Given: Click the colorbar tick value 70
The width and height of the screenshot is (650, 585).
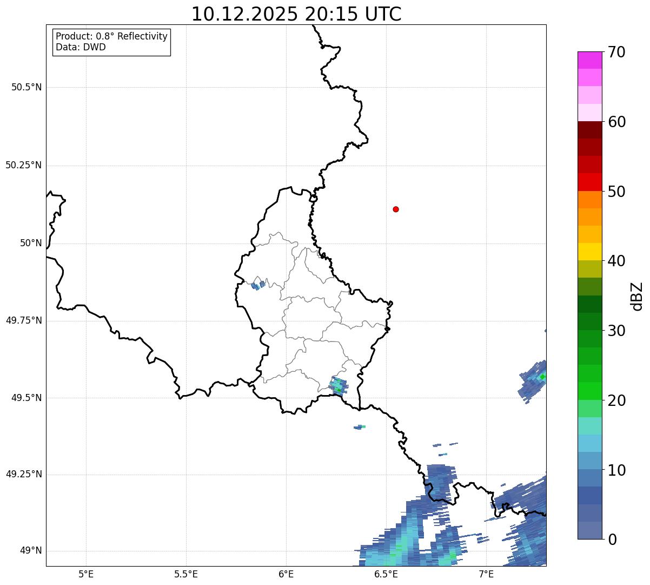Looking at the screenshot, I should 616,52.
